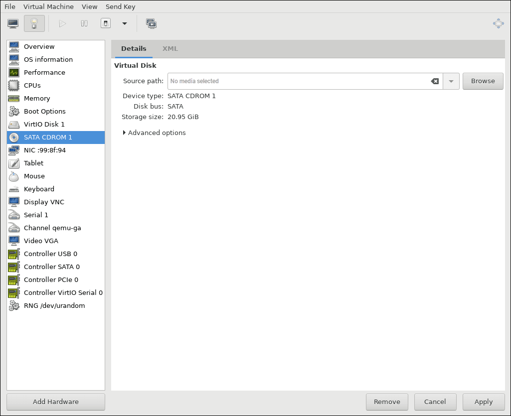
Task: Expand Advanced options section
Action: pyautogui.click(x=154, y=133)
